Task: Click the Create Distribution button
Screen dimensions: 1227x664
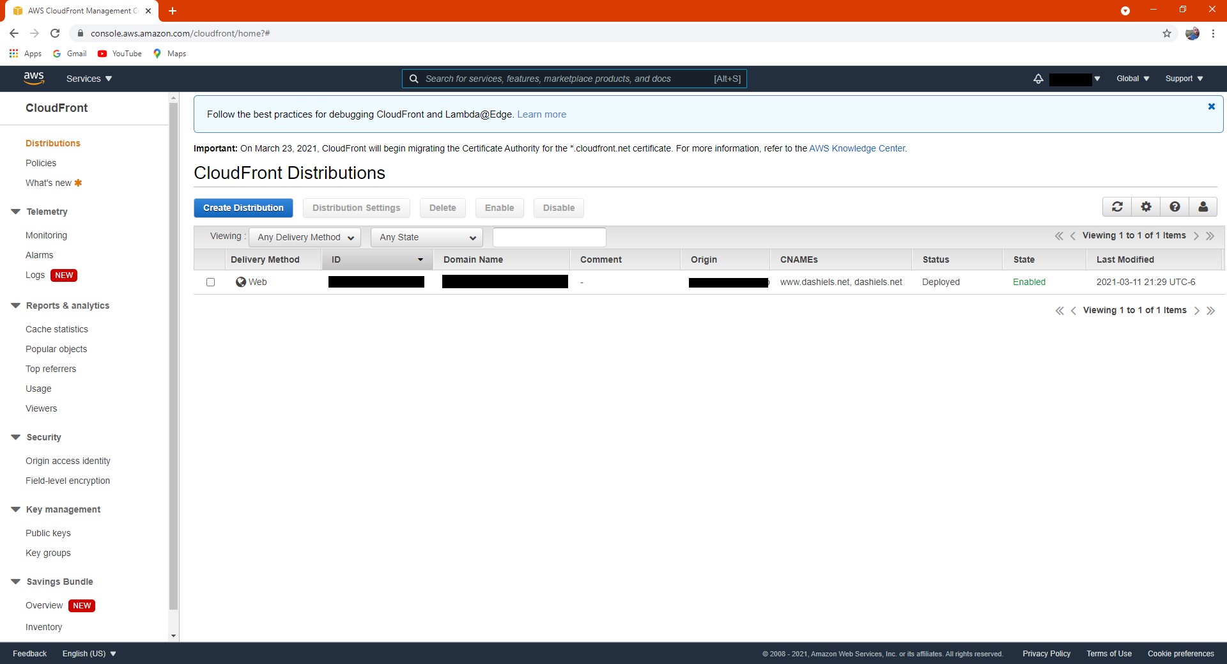Action: point(243,208)
